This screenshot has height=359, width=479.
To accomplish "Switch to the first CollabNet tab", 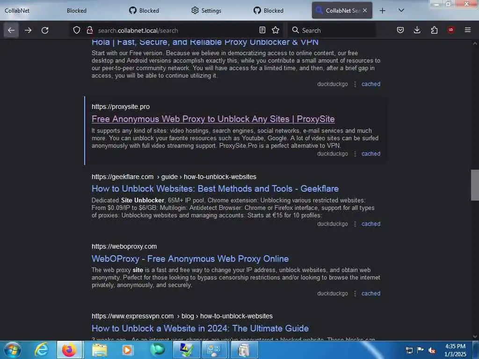I will click(17, 10).
